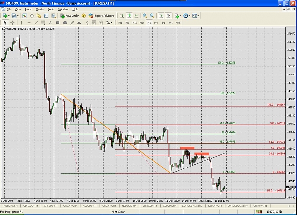Click the yellow diamond MetaEditor icon
This screenshot has width=297, height=215.
[x=84, y=16]
